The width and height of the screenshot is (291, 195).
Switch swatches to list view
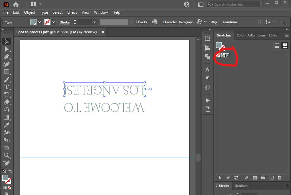coord(277,46)
